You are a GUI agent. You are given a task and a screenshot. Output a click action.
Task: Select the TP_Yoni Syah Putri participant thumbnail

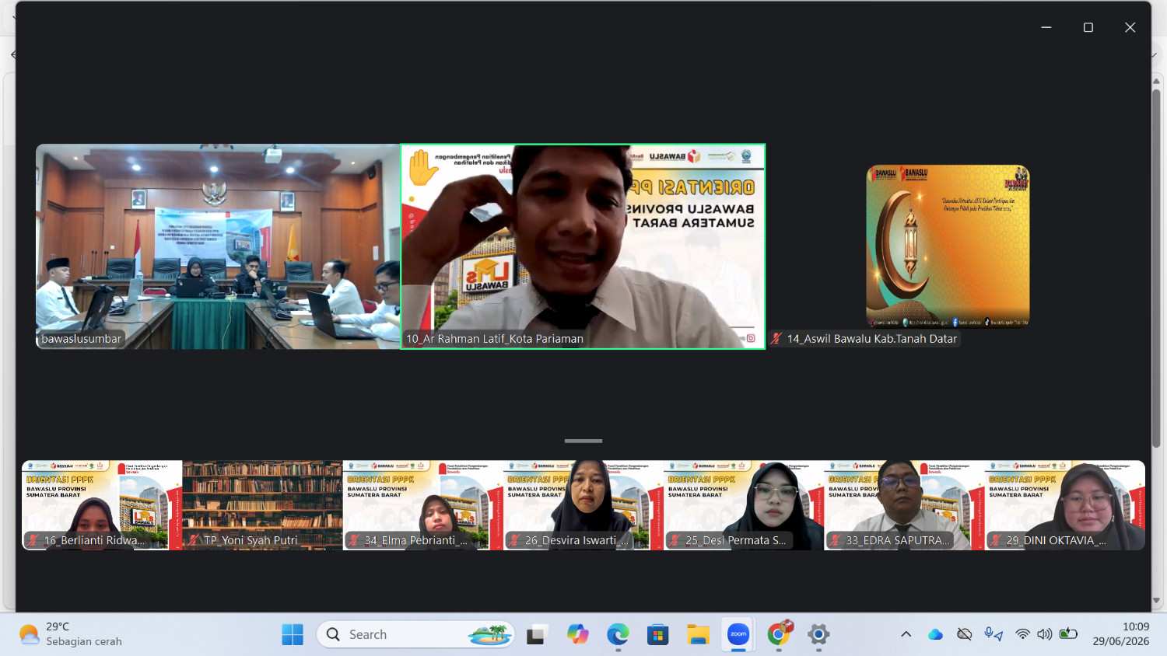[262, 505]
